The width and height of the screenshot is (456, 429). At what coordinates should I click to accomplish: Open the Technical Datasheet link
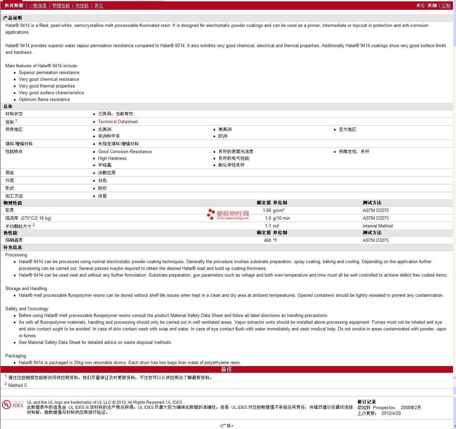[x=118, y=122]
